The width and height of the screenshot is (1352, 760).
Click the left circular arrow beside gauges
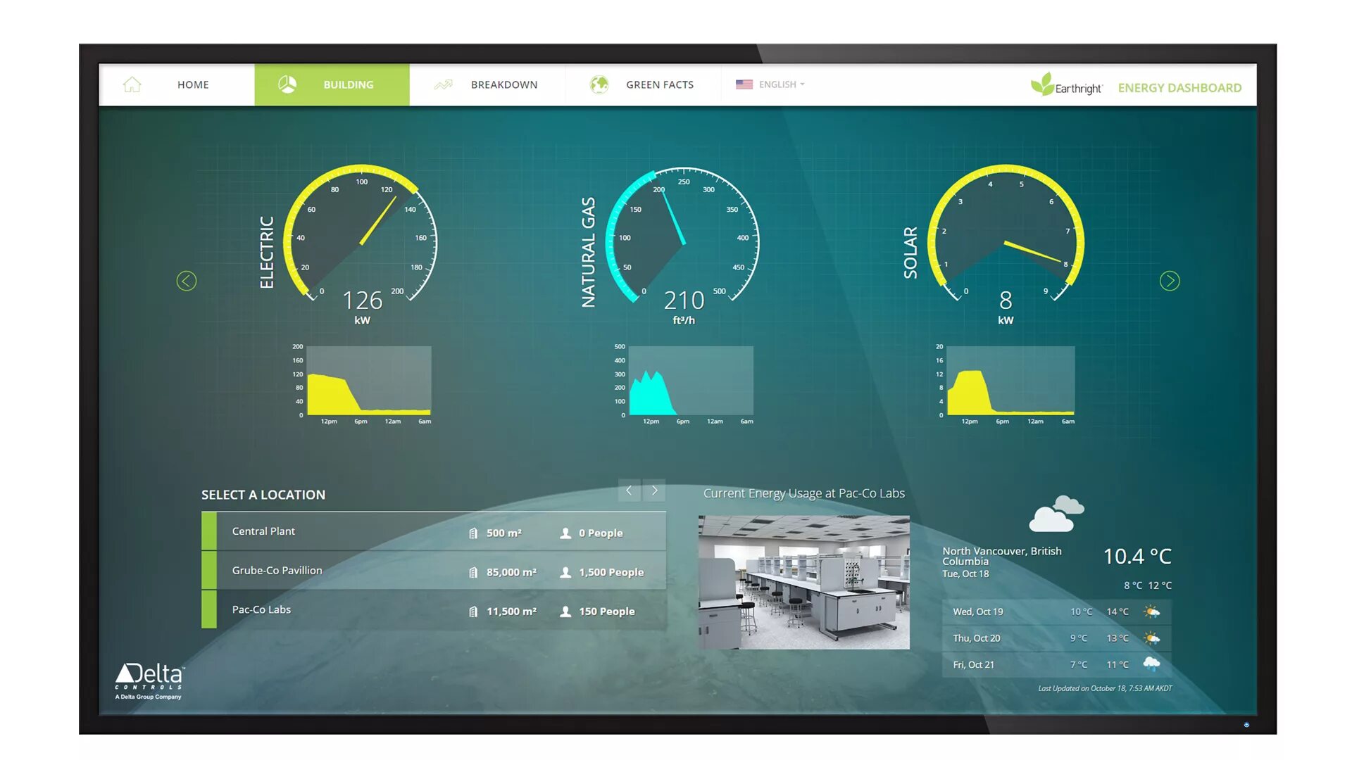tap(187, 281)
